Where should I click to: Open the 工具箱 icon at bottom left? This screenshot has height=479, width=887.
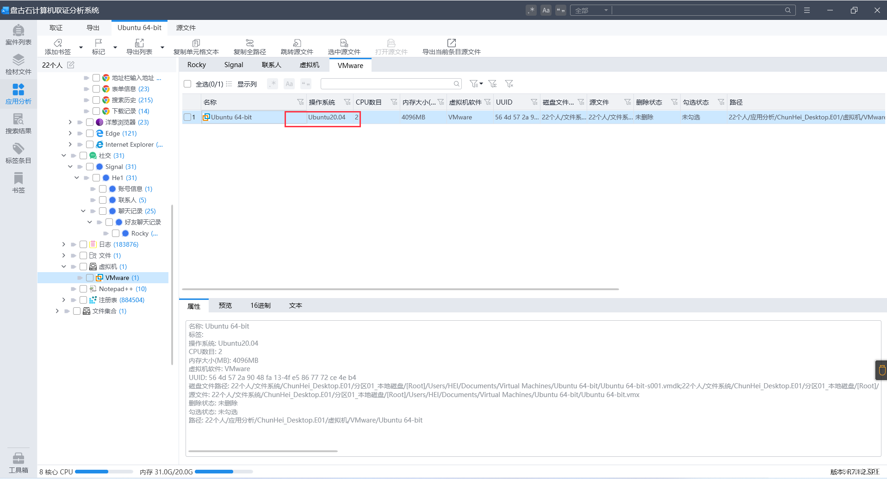tap(19, 463)
